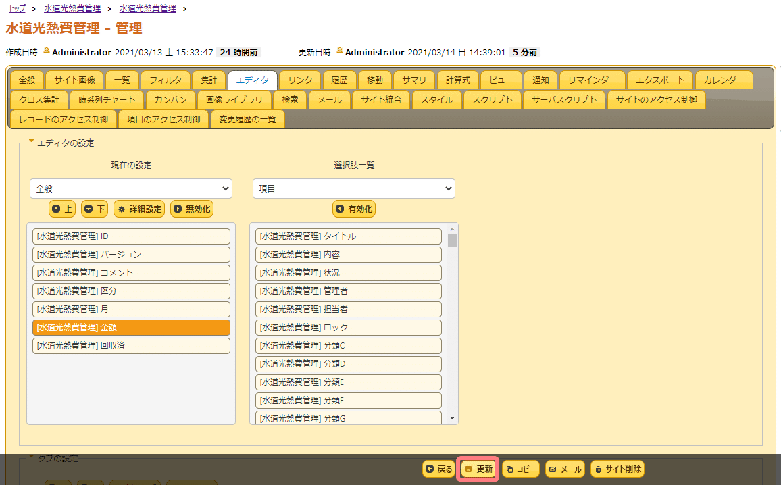Open the 全般 dropdown under 現在の設定
781x485 pixels.
click(x=131, y=188)
